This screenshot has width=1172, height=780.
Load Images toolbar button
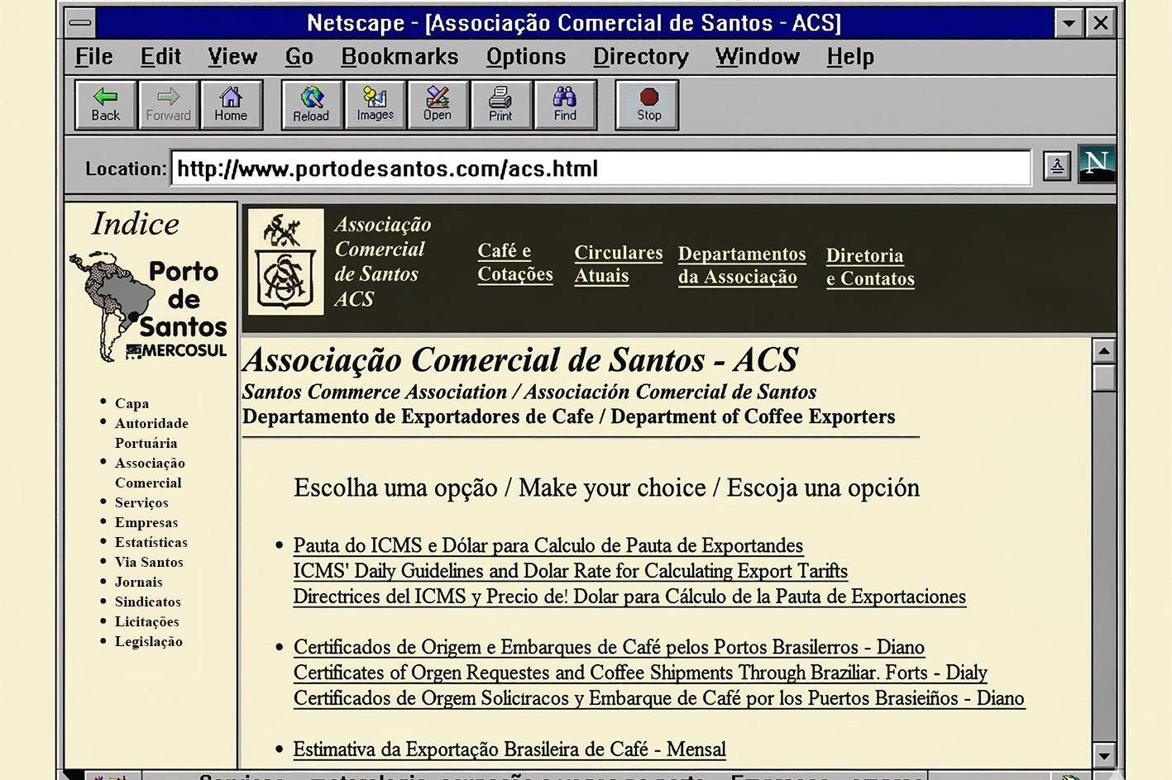375,105
